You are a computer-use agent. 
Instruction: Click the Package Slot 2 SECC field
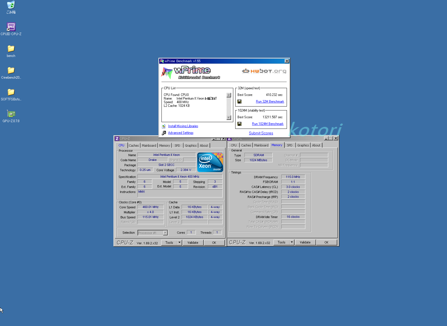coord(167,165)
